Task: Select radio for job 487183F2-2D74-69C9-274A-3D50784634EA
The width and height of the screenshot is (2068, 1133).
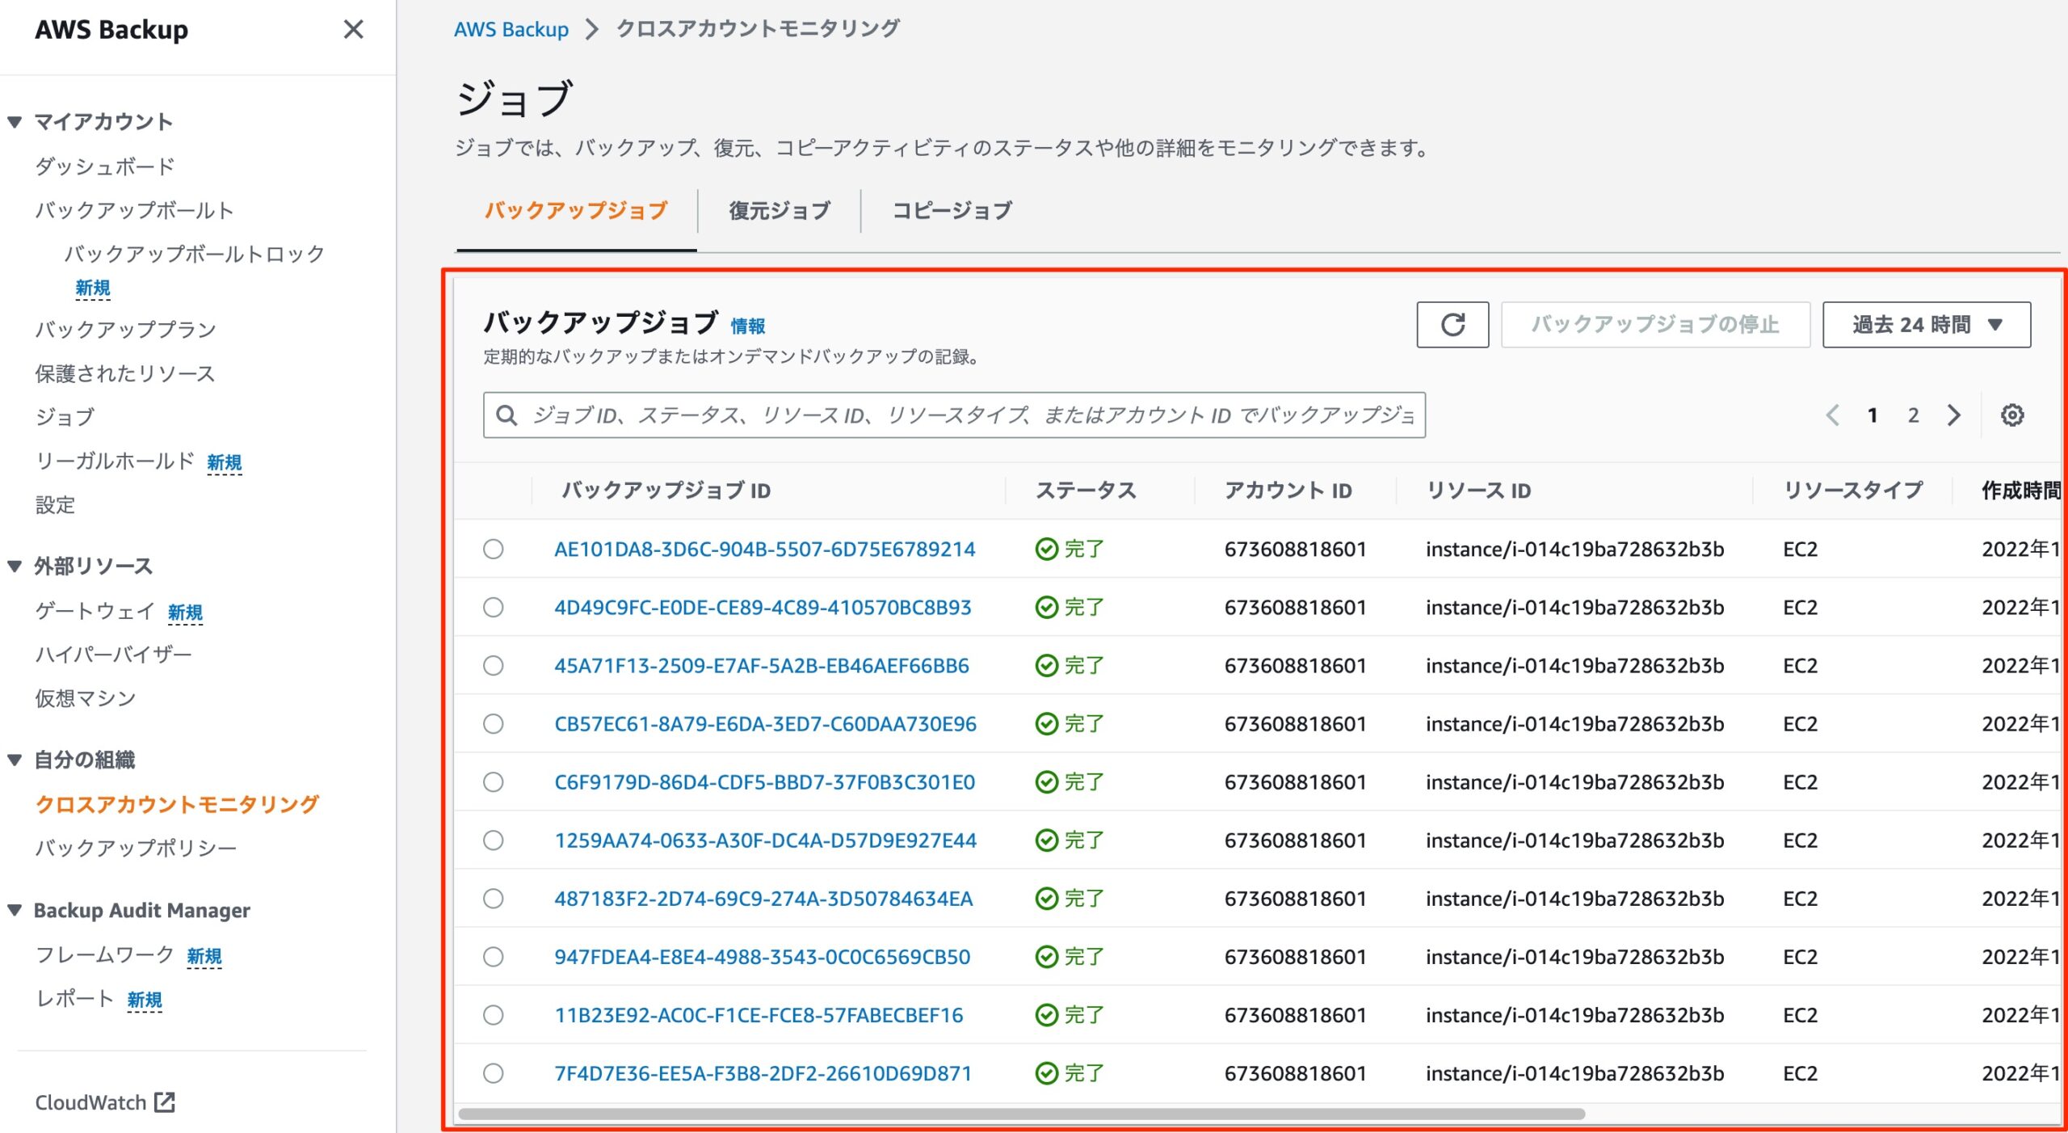Action: (493, 899)
